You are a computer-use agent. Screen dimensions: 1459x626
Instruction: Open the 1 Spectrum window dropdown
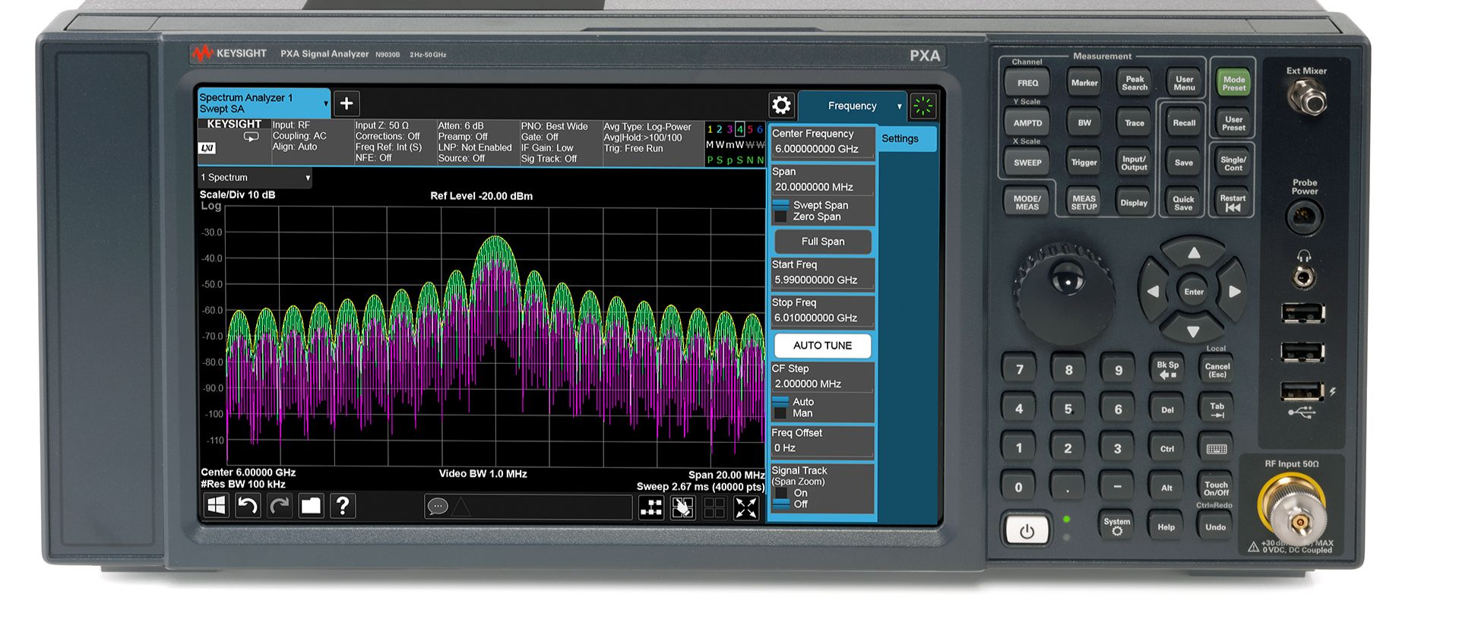pos(255,178)
